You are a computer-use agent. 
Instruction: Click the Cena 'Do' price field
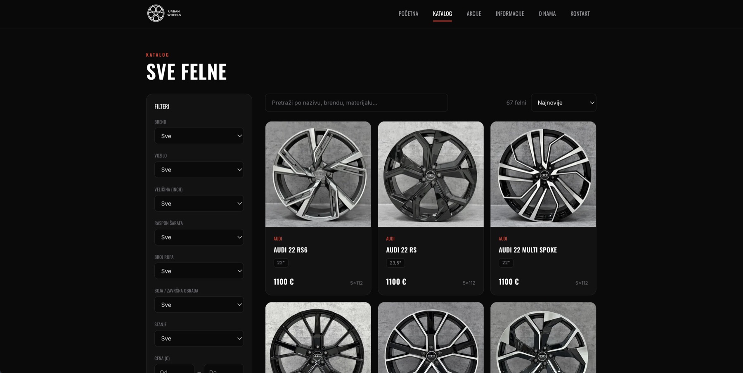point(224,369)
